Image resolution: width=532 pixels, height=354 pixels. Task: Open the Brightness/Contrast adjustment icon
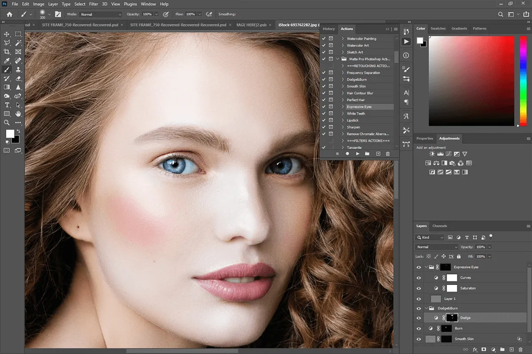(x=432, y=154)
